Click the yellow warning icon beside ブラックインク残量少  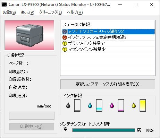[x=65, y=43]
